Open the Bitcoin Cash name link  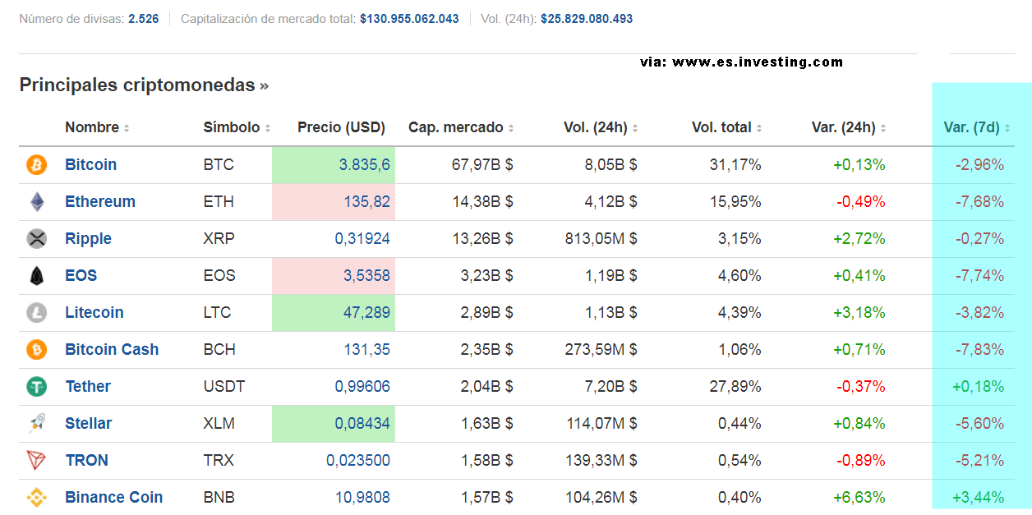pyautogui.click(x=112, y=350)
